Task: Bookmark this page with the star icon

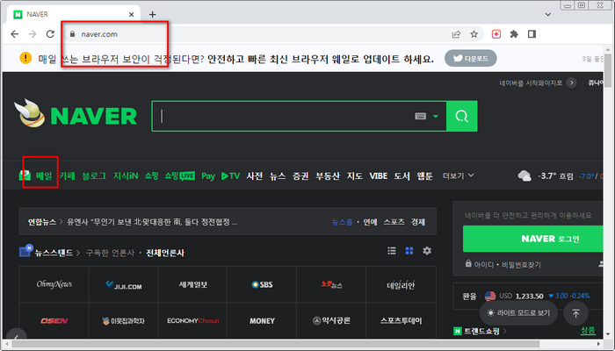Action: pos(474,34)
